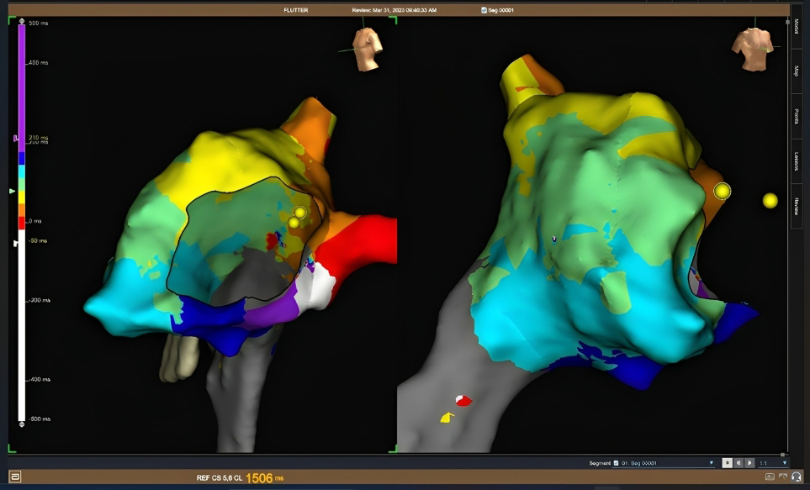Click the yellow catheter marker near bottom
The height and width of the screenshot is (490, 810).
point(447,417)
